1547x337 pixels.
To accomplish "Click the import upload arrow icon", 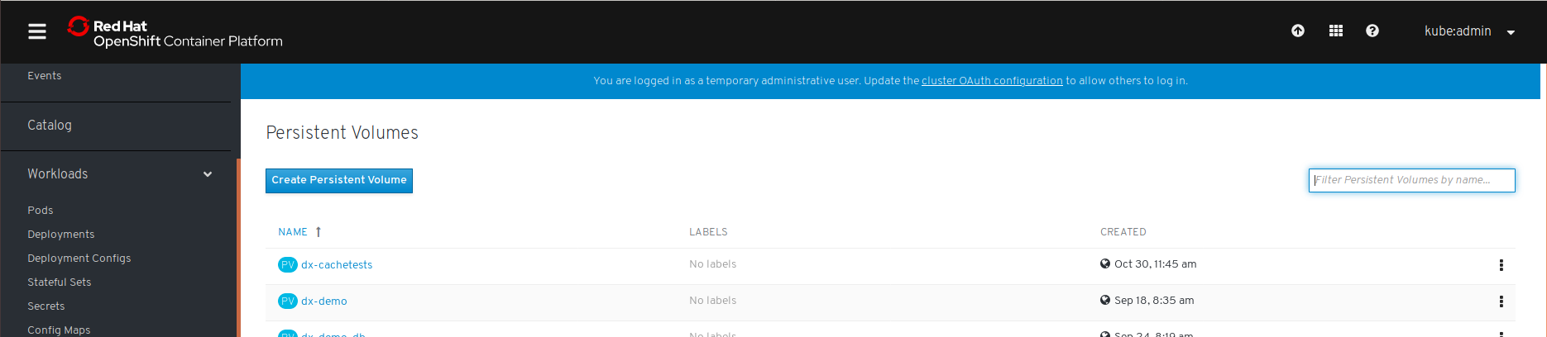I will click(1297, 31).
